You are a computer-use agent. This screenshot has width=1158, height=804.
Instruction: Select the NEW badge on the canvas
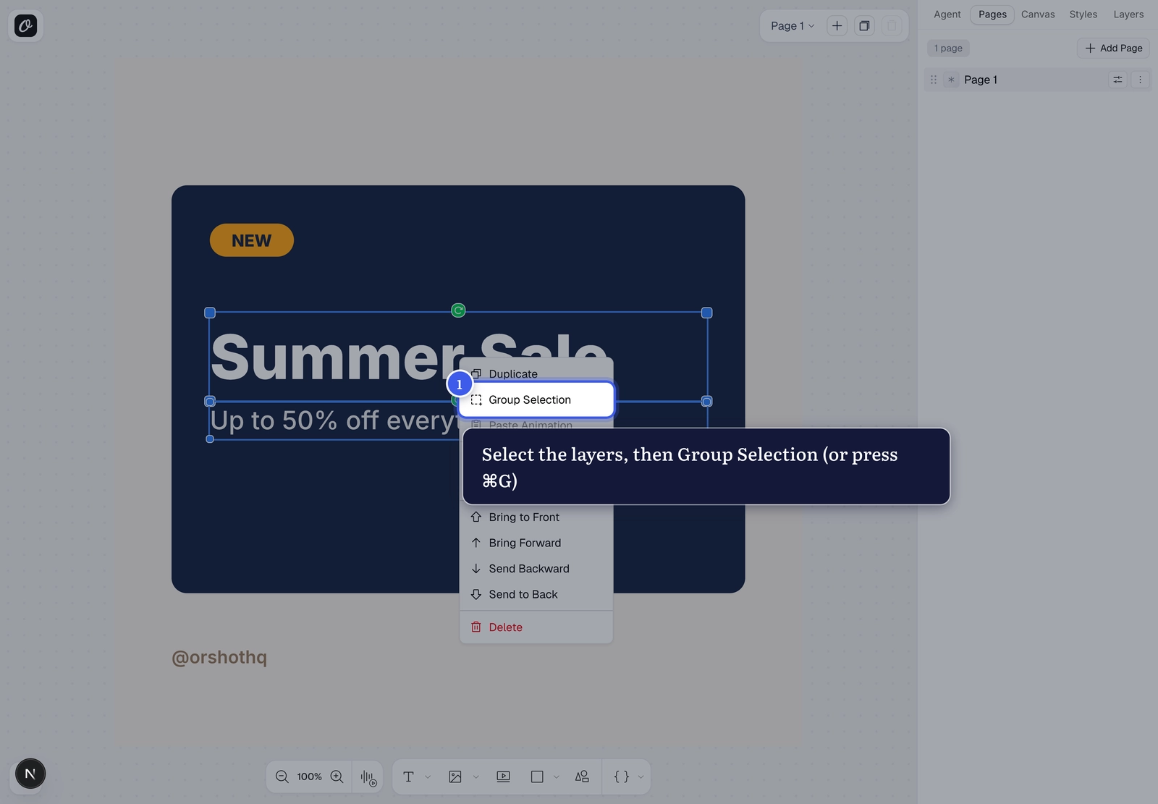252,240
